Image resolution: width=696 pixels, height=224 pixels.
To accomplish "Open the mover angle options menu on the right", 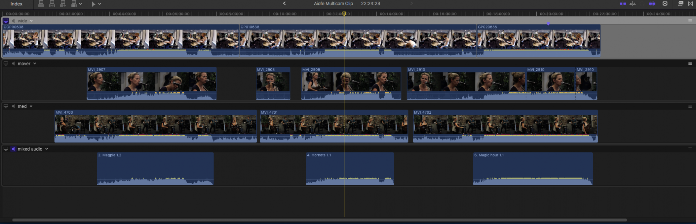I will 690,64.
